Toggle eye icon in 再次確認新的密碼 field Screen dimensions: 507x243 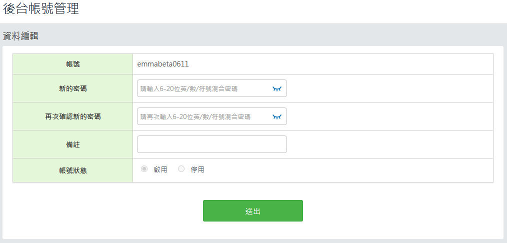(x=277, y=116)
